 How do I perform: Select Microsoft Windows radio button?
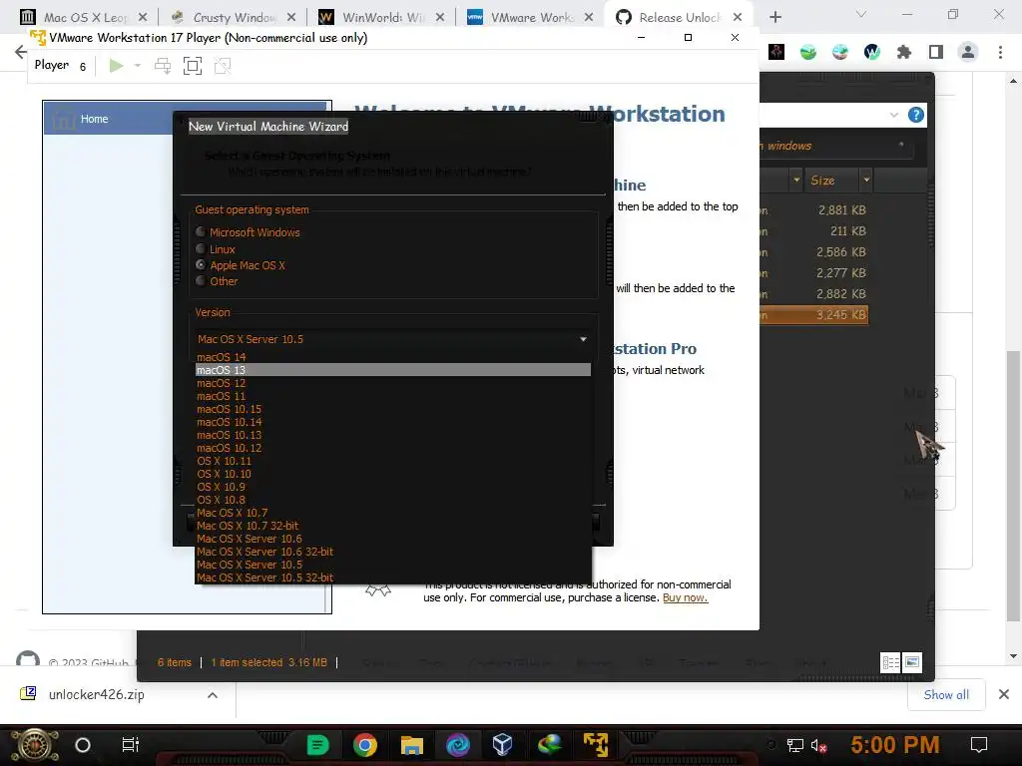click(x=201, y=231)
